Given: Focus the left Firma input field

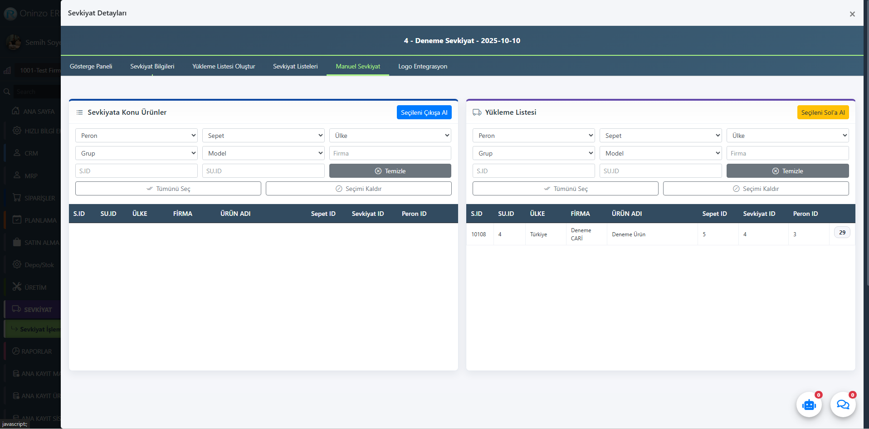Looking at the screenshot, I should pyautogui.click(x=390, y=153).
